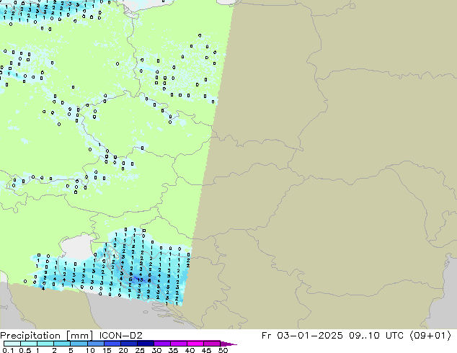Pick the 5–10 mm legend color
Image resolution: width=457 pixels, height=353 pixels.
pyautogui.click(x=79, y=344)
